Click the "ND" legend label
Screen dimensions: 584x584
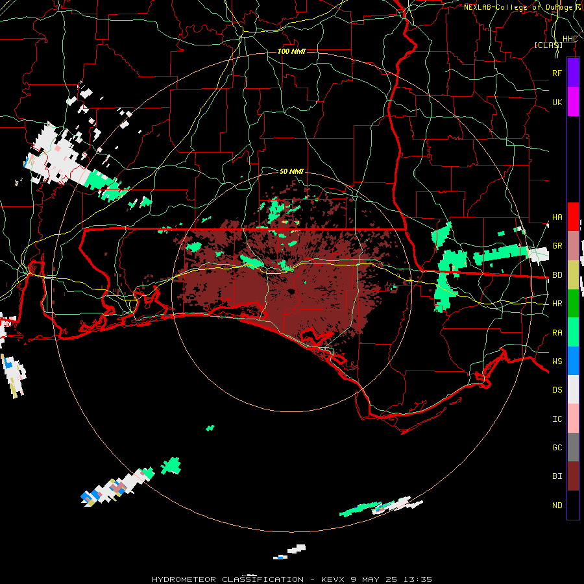(x=557, y=505)
